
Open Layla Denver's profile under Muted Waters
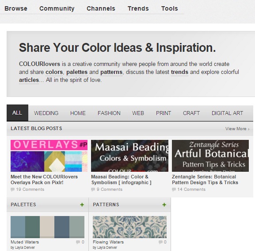click(25, 247)
